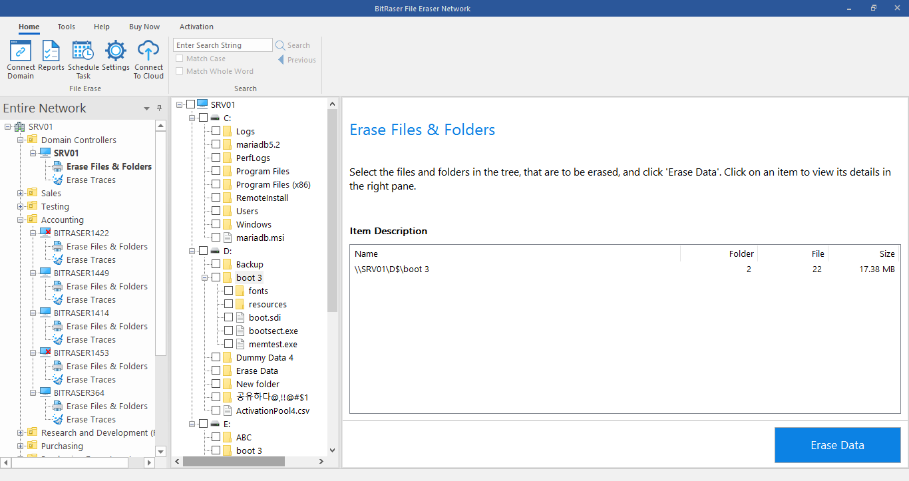Viewport: 909px width, 481px height.
Task: Check the bootsect.exe checkbox
Action: [228, 331]
